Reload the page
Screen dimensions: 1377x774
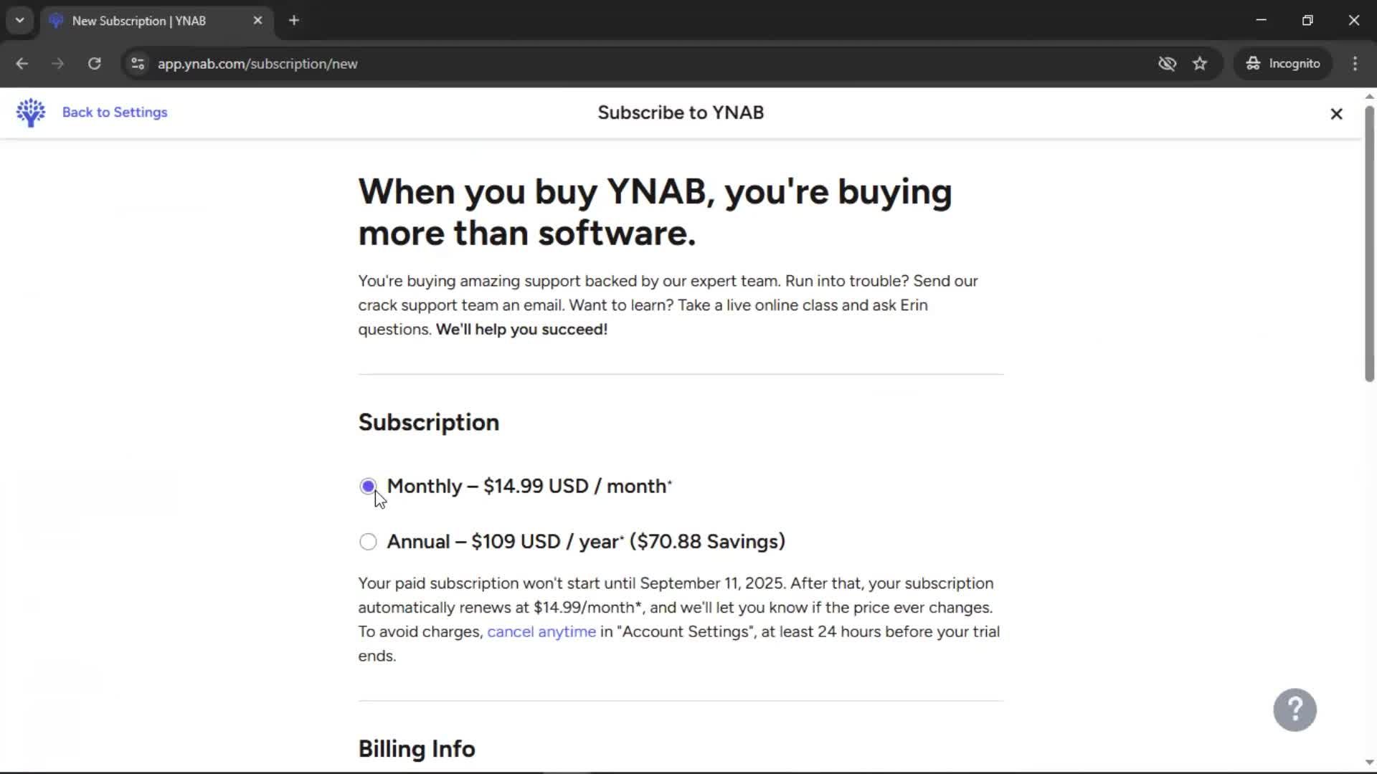pos(94,64)
